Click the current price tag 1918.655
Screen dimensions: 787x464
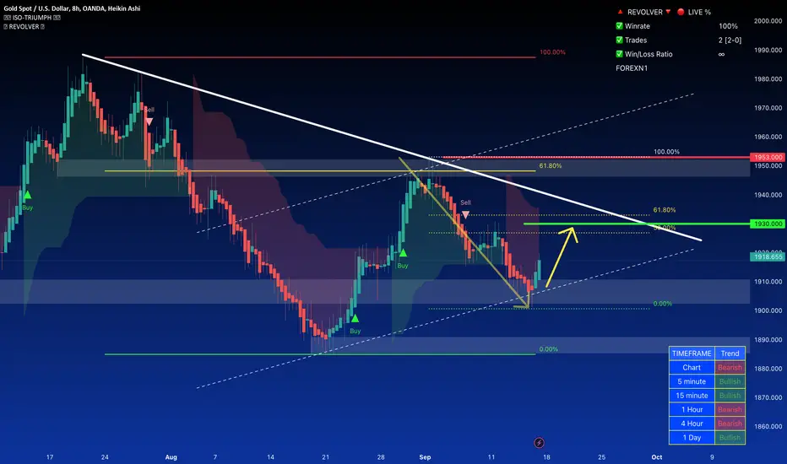767,256
